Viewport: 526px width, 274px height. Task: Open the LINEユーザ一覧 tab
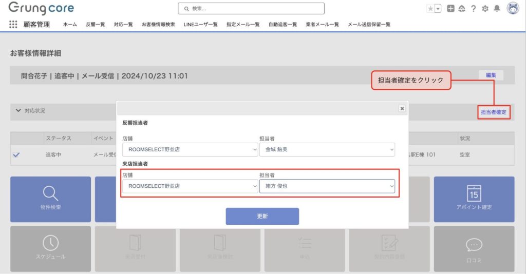coord(200,24)
